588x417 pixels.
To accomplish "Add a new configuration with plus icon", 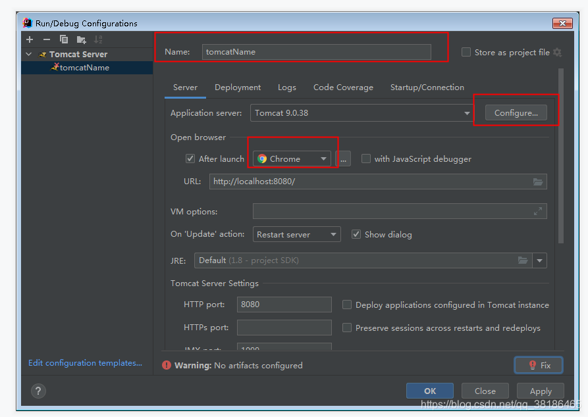I will pyautogui.click(x=30, y=39).
